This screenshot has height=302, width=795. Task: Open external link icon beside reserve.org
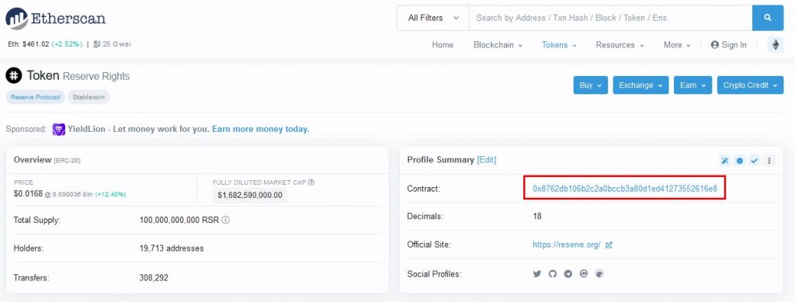(609, 245)
